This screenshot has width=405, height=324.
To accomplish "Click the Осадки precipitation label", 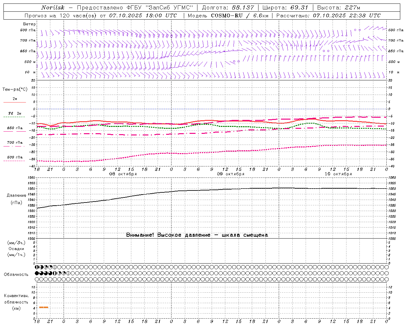I will point(16,249).
